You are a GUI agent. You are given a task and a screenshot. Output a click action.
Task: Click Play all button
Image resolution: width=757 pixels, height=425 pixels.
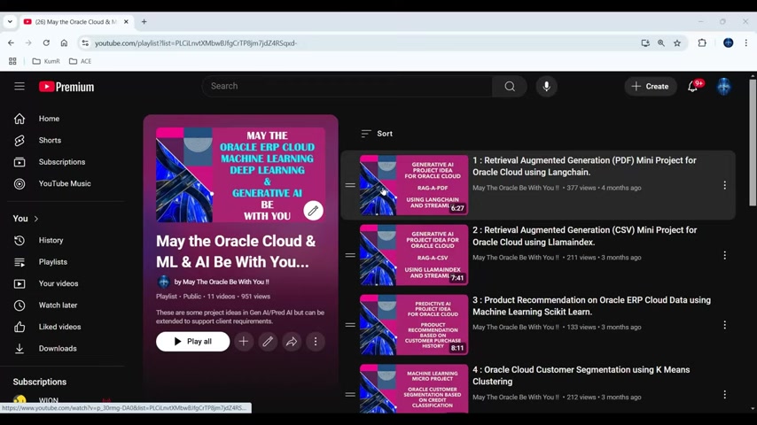click(192, 342)
